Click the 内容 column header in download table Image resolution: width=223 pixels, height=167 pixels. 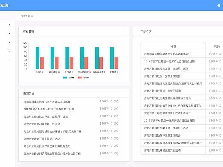[173, 46]
